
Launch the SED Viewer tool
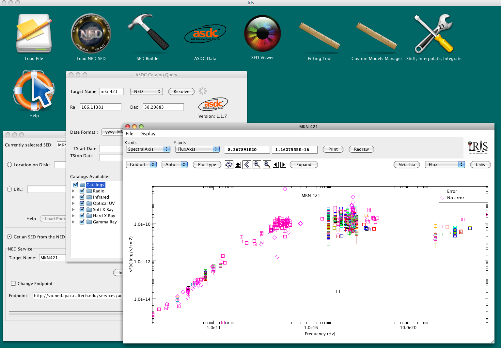click(262, 33)
